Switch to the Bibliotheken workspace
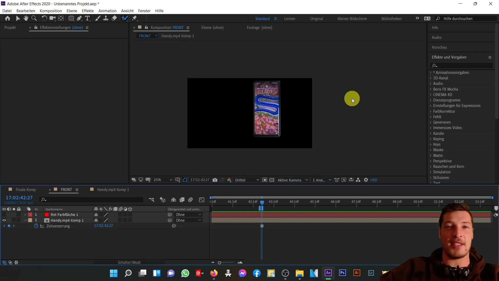This screenshot has height=281, width=499. pyautogui.click(x=391, y=19)
